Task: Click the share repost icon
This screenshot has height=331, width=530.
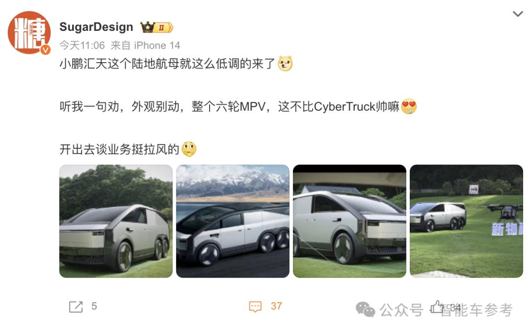Action: (76, 307)
